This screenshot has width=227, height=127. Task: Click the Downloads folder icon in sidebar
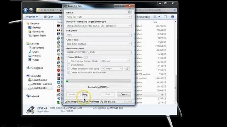tap(30, 31)
